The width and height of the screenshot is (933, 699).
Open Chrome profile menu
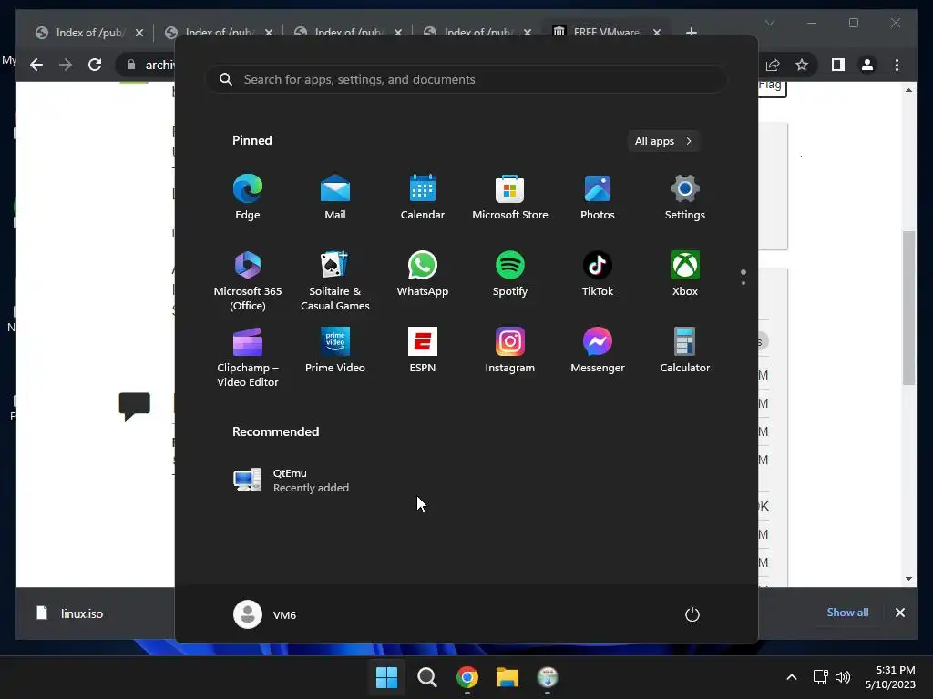867,65
